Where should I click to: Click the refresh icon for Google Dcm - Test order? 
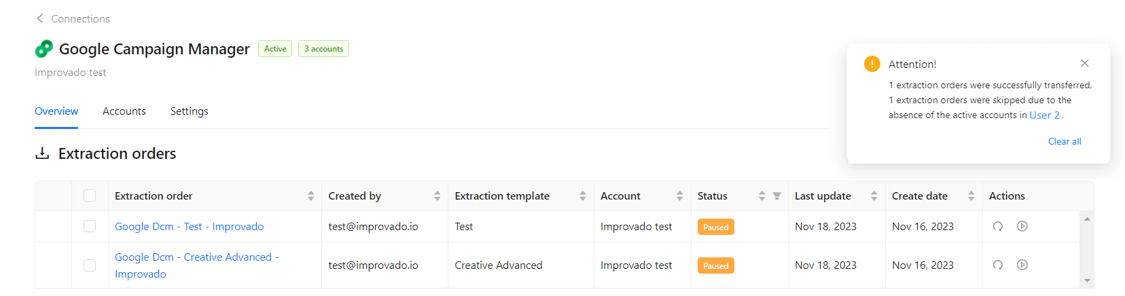click(x=998, y=226)
